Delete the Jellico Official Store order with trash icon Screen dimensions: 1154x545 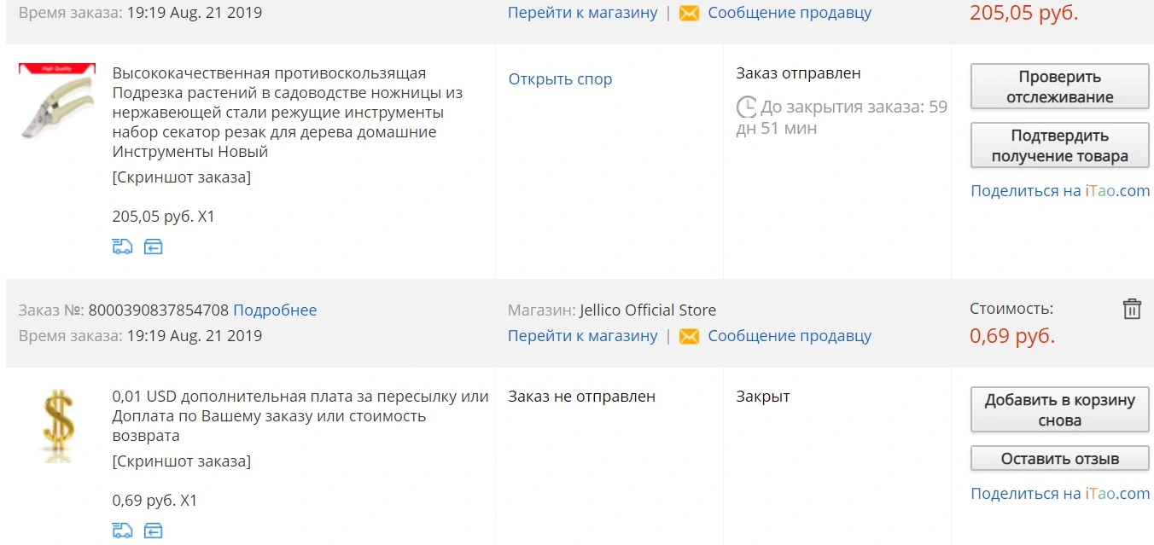[x=1132, y=309]
